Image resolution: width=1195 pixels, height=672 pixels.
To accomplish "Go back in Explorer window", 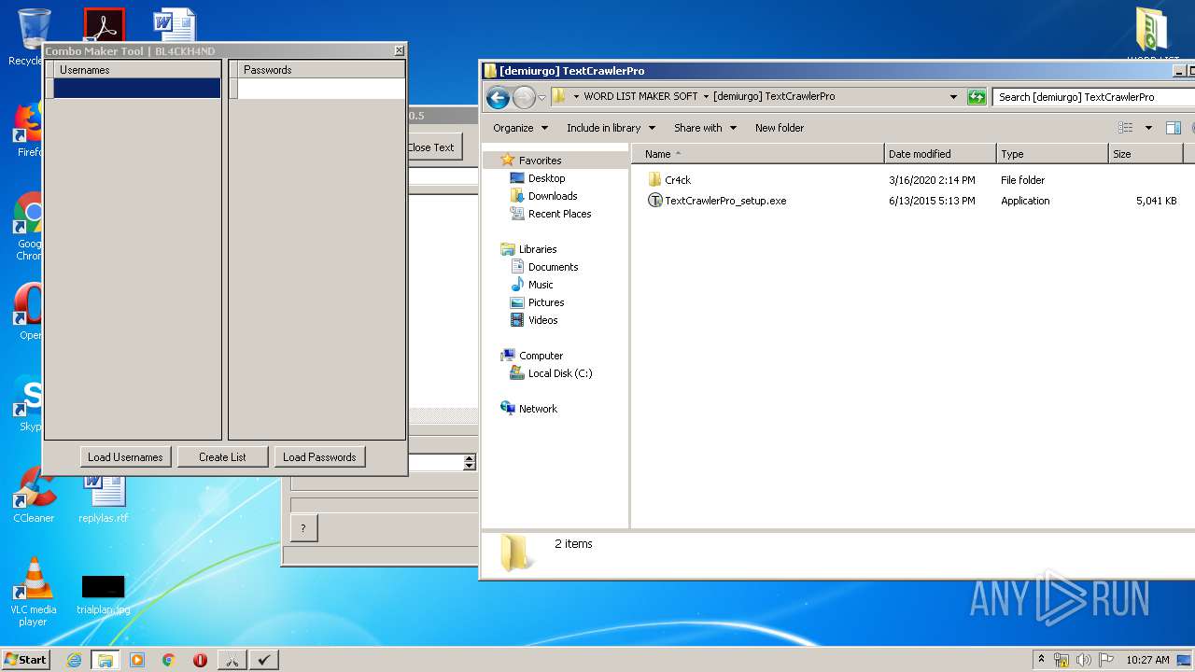I will pyautogui.click(x=499, y=97).
